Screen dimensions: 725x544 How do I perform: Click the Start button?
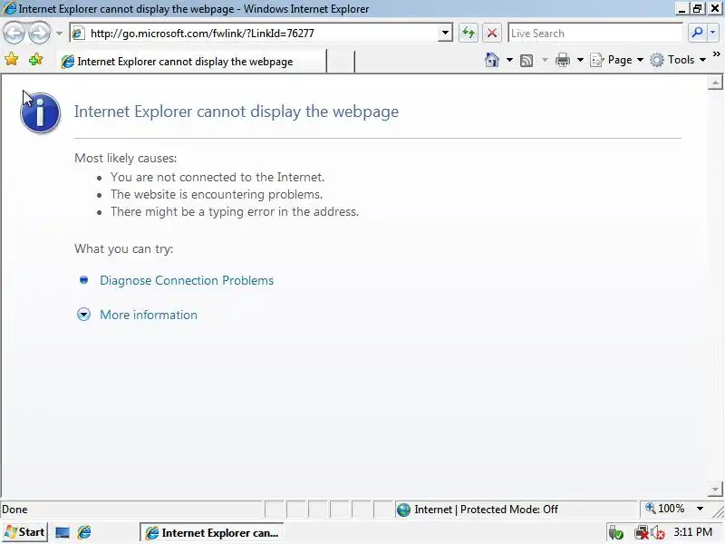pos(24,532)
